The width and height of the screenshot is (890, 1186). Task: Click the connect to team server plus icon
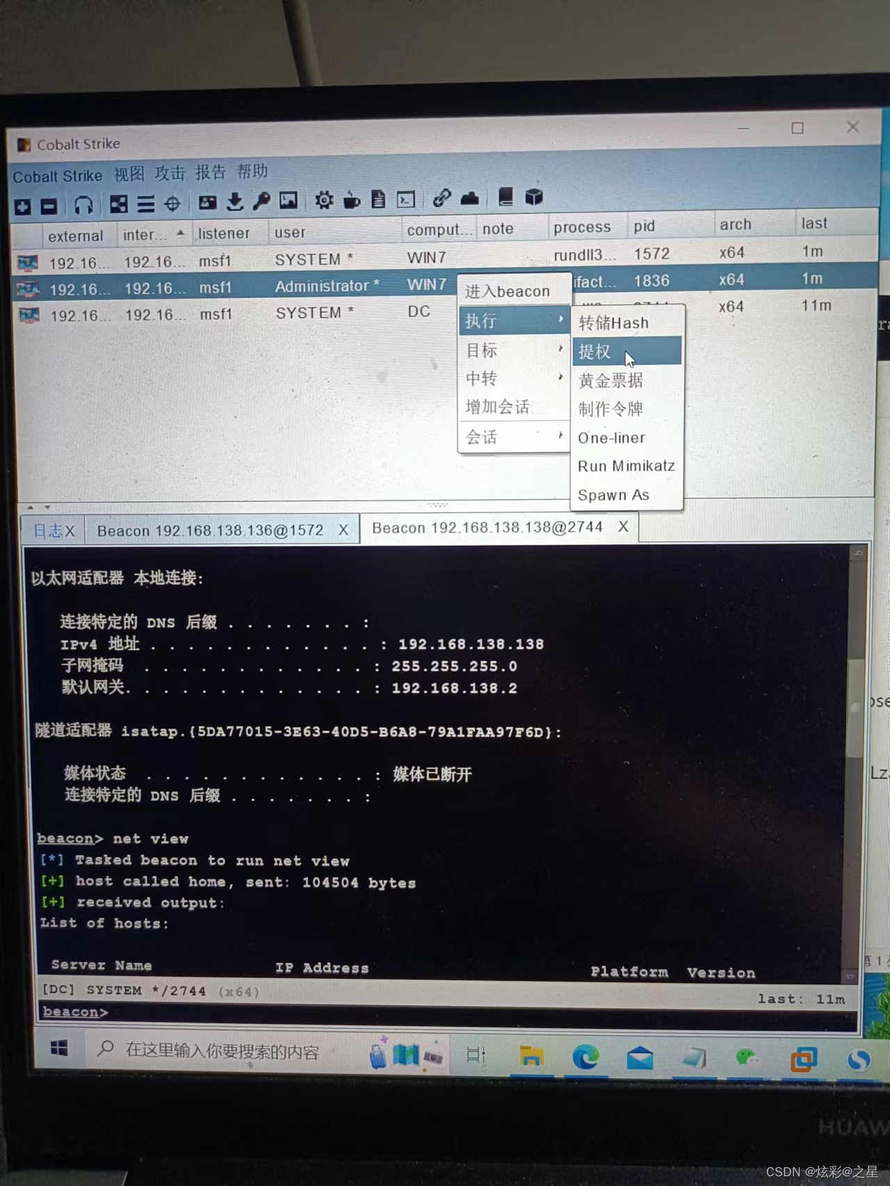tap(23, 206)
